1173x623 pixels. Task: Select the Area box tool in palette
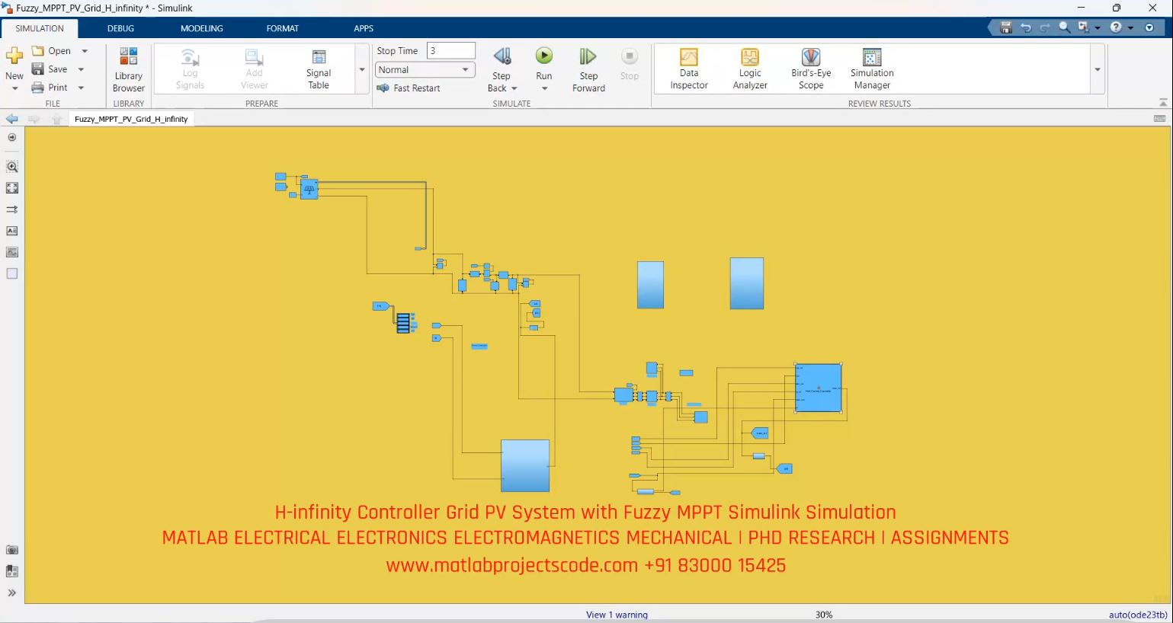click(12, 273)
